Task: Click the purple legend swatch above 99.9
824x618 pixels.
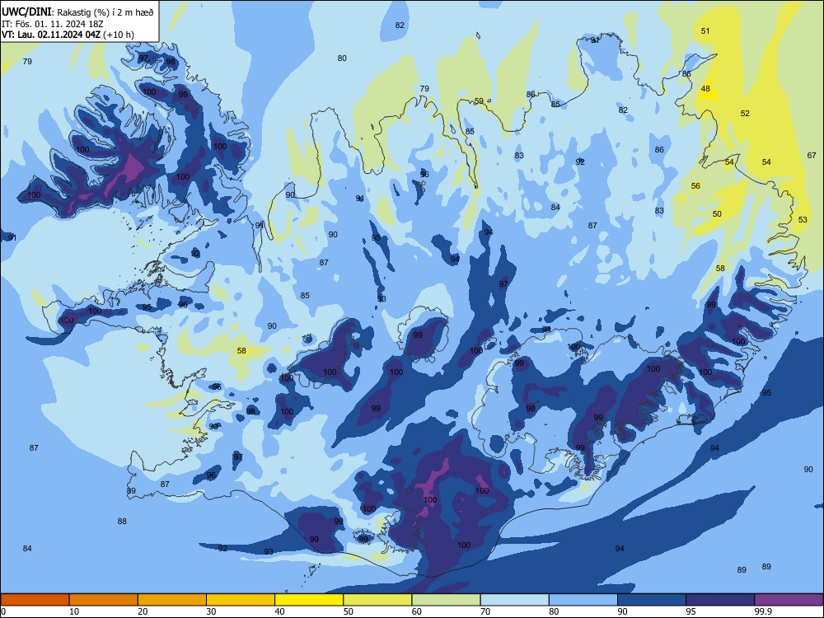Action: pyautogui.click(x=789, y=600)
